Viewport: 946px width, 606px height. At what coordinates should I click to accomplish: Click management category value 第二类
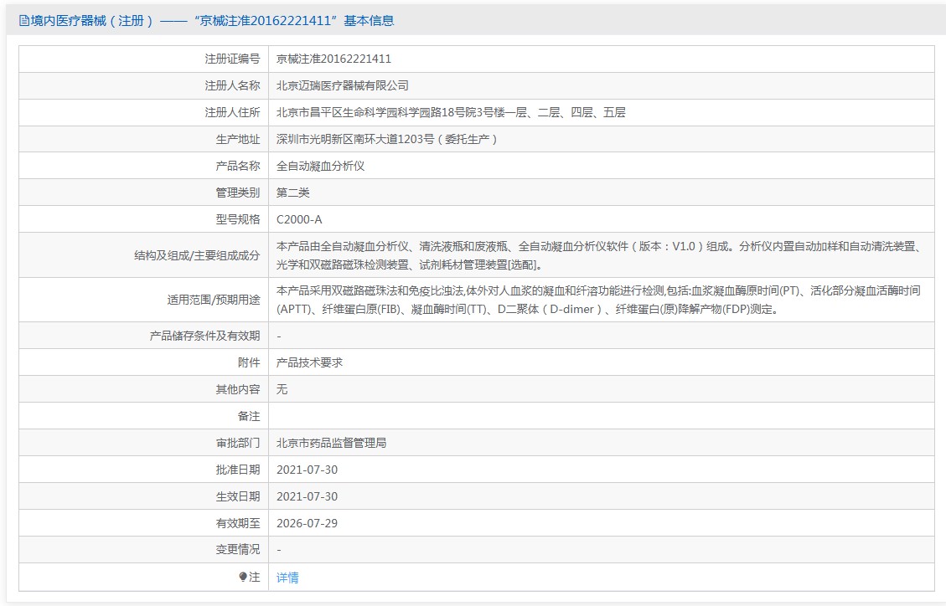click(x=293, y=193)
